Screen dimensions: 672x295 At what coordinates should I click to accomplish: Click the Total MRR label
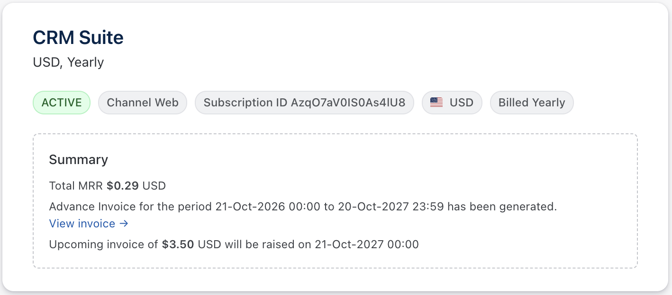coord(76,186)
